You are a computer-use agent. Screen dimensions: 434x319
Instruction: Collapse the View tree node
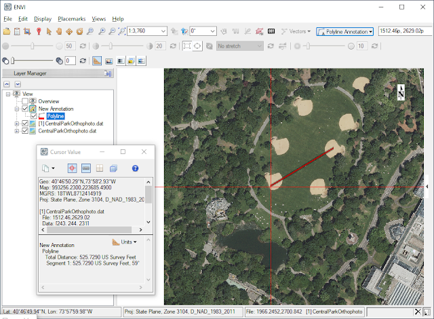coord(8,94)
